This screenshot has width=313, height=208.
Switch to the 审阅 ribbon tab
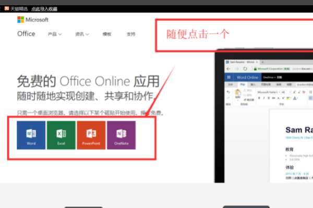point(279,84)
